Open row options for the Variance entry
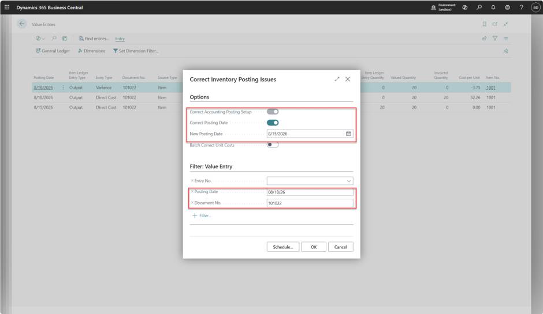 coord(63,88)
